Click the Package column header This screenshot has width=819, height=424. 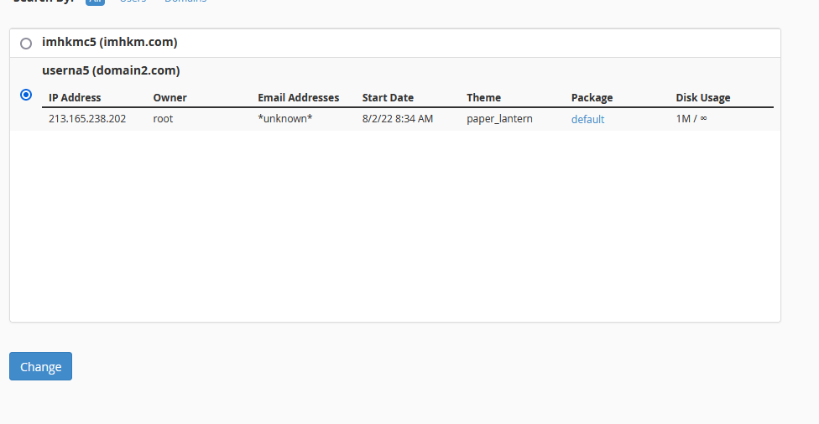[x=592, y=97]
